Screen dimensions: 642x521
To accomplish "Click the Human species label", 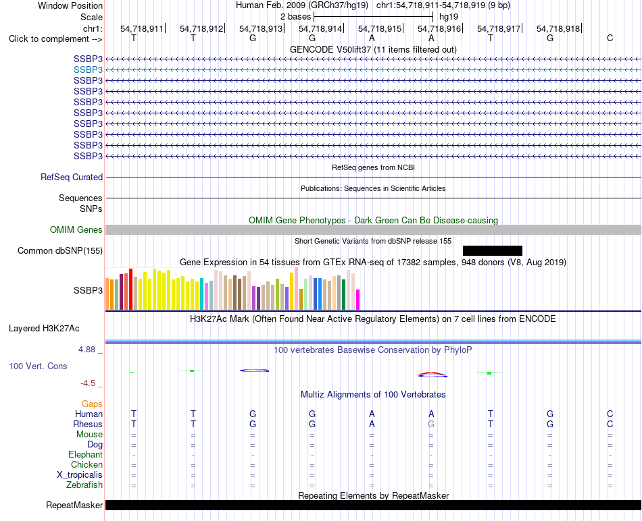I will (89, 414).
